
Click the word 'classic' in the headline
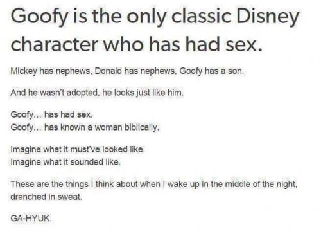pos(202,17)
